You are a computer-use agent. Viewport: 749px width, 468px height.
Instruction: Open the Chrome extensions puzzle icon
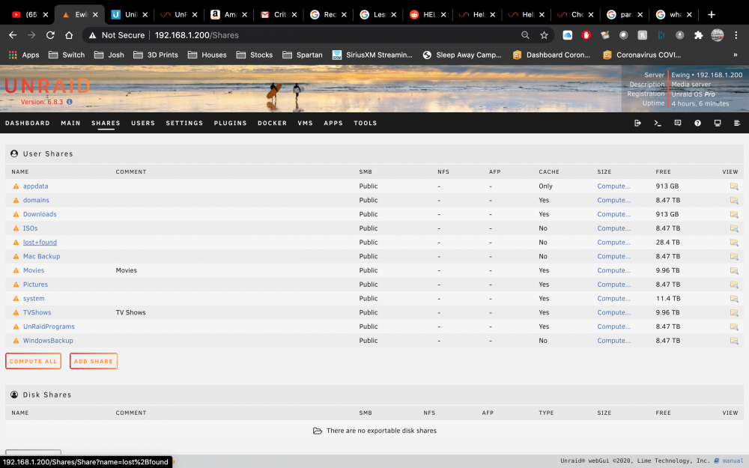point(698,35)
